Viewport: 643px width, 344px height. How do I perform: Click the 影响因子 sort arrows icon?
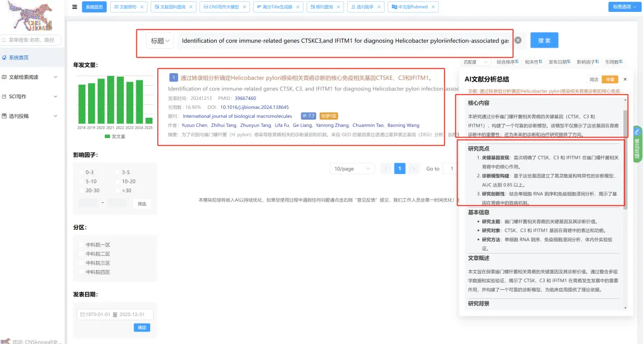coord(597,62)
